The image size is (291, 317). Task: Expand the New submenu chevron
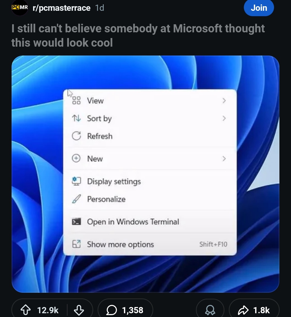224,159
